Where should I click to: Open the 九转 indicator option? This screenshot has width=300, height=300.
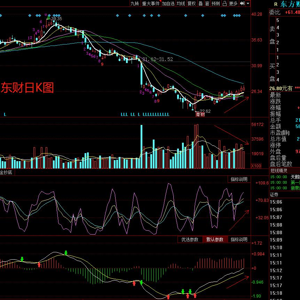(135, 3)
